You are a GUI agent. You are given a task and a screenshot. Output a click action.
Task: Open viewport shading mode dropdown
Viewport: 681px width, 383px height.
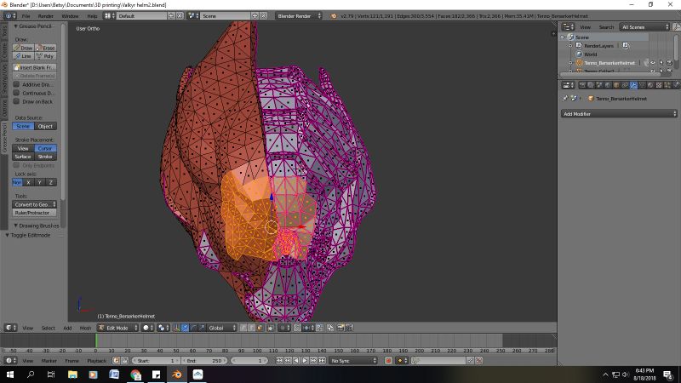coord(147,328)
